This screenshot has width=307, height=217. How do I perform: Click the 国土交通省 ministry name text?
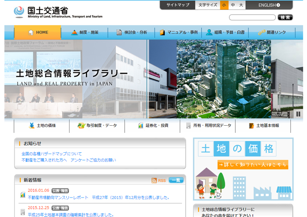pyautogui.click(x=48, y=10)
